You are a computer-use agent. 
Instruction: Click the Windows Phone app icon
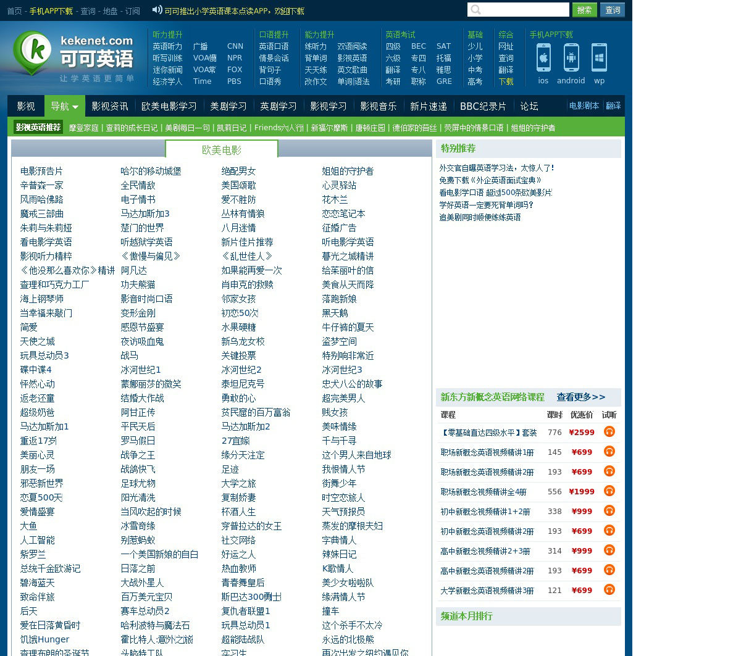coord(599,58)
